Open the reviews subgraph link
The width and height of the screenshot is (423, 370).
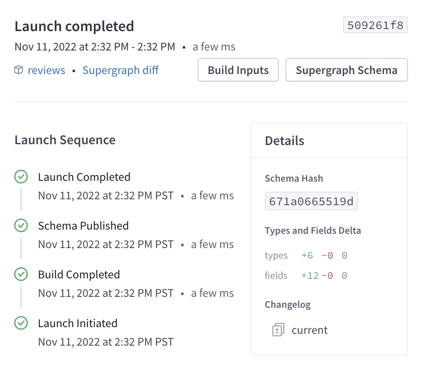pos(46,70)
